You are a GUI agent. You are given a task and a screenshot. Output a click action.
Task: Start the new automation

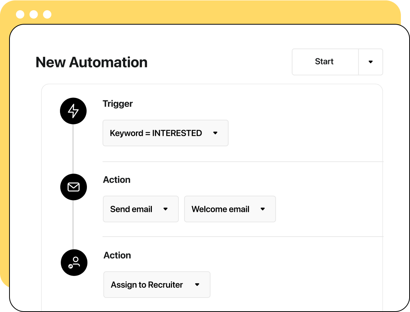coord(325,62)
